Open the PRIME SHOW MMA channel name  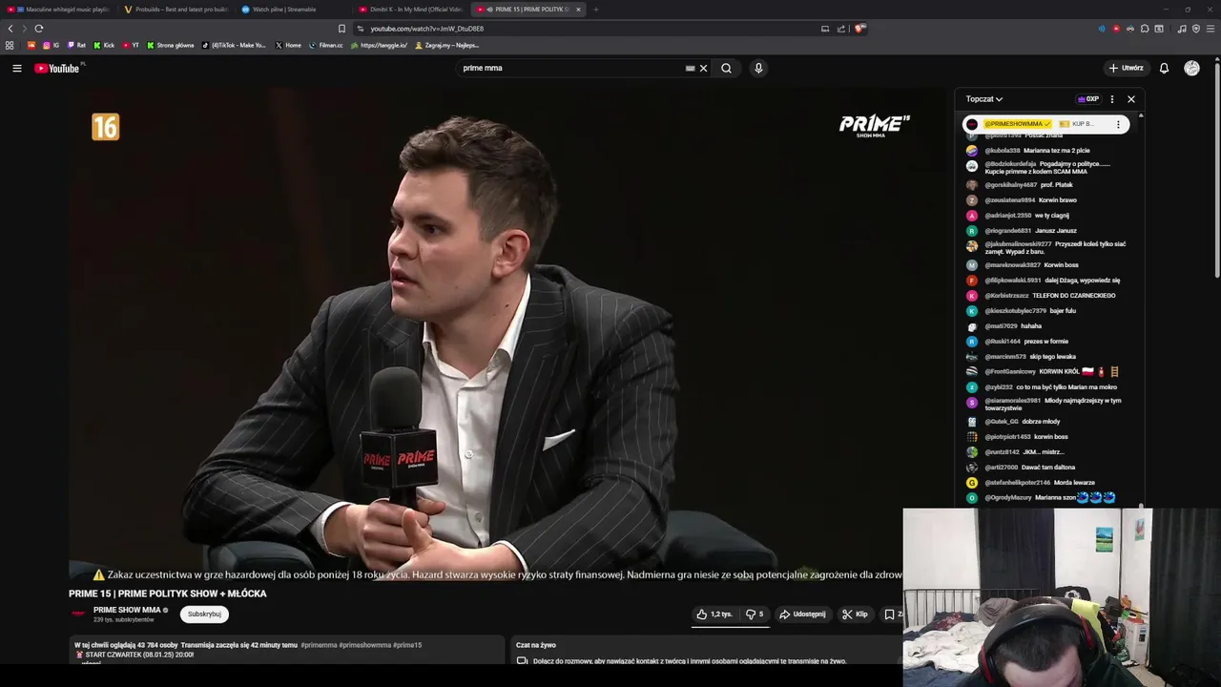pos(127,610)
